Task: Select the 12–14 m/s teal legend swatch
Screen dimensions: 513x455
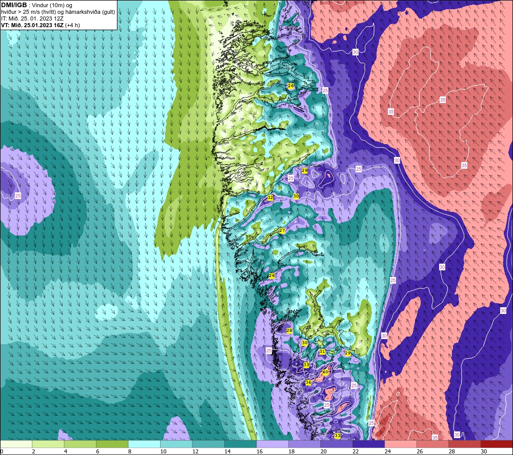Action: 208,444
